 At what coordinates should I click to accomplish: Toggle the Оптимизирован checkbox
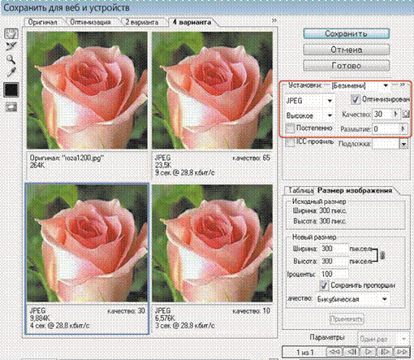(356, 99)
